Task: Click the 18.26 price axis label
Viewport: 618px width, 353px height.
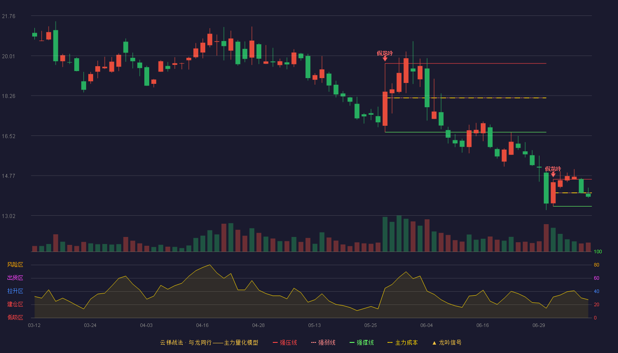Action: [x=8, y=96]
